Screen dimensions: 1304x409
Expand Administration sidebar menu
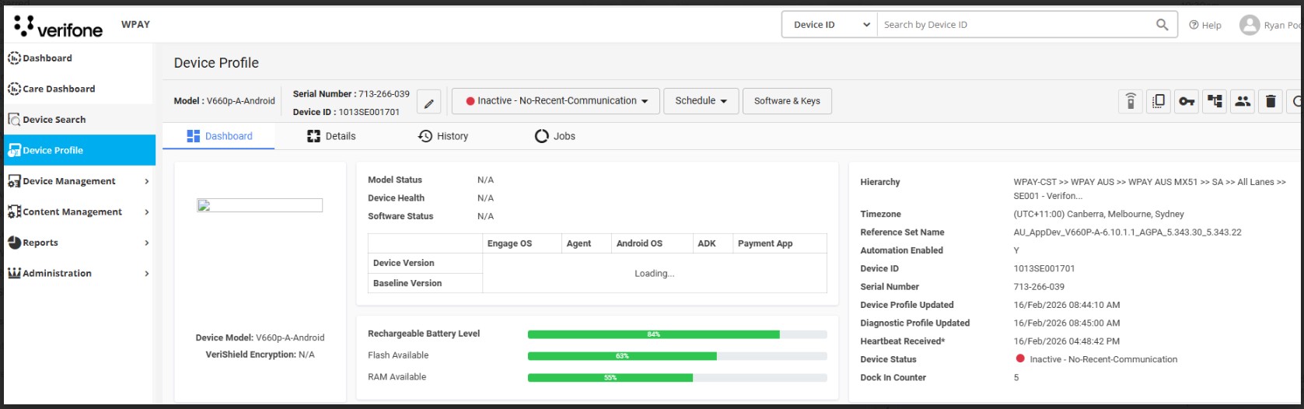coord(78,273)
